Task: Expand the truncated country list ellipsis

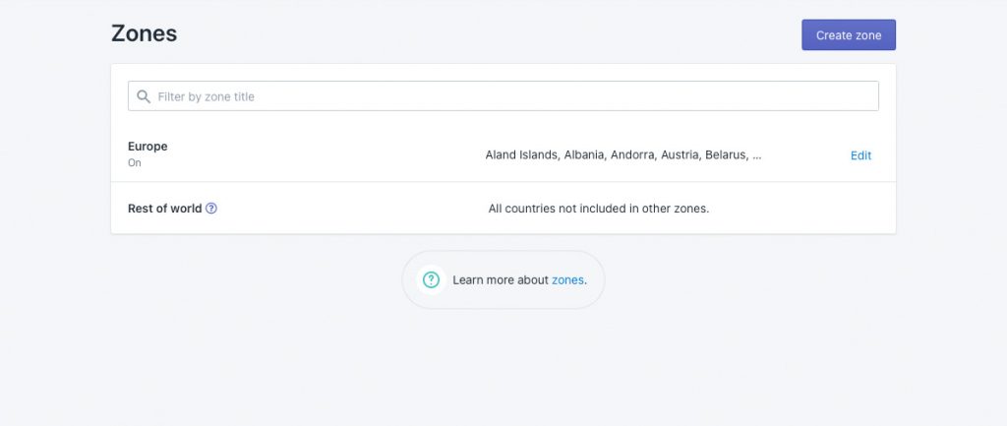Action: pyautogui.click(x=756, y=154)
